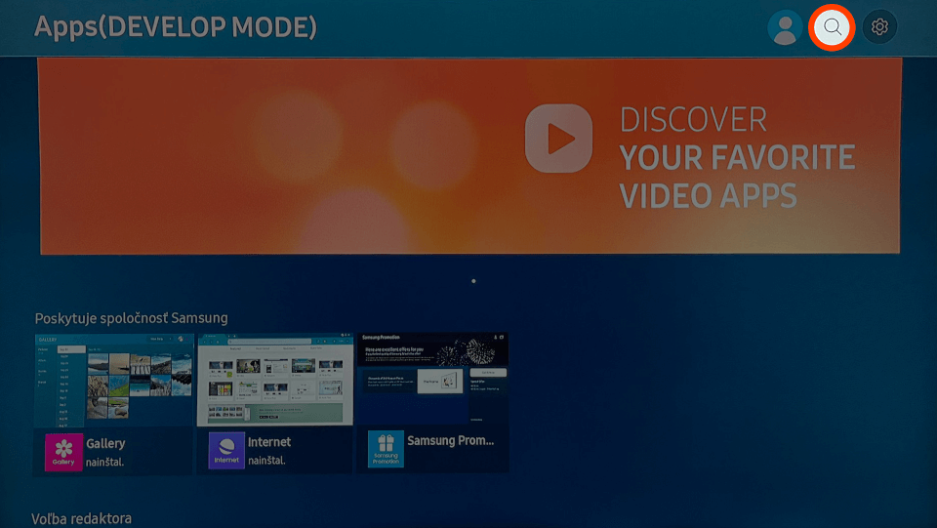Click the 'Poskytuje spoločnosť Samsung' heading
This screenshot has width=937, height=528.
coord(132,318)
